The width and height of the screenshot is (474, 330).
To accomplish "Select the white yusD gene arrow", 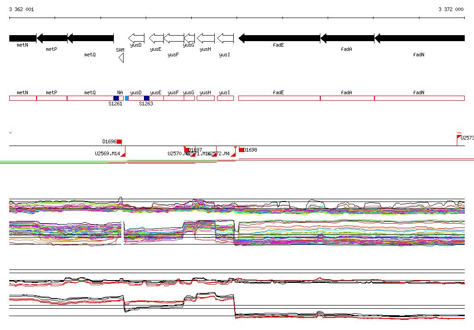I will 137,38.
